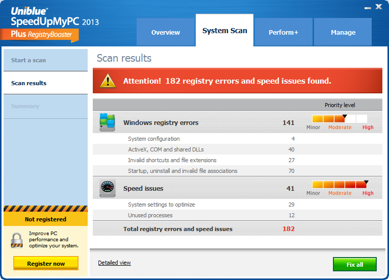
Task: Click the registry errors count 141
Action: coord(288,122)
